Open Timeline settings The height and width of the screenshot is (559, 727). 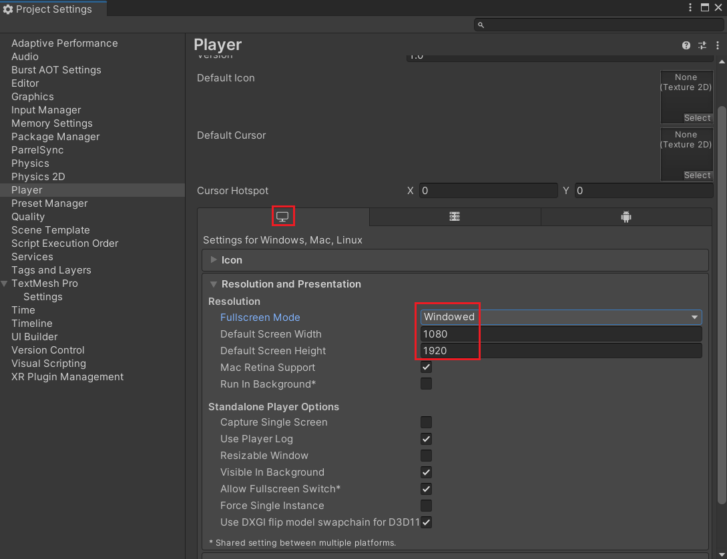[x=31, y=324]
